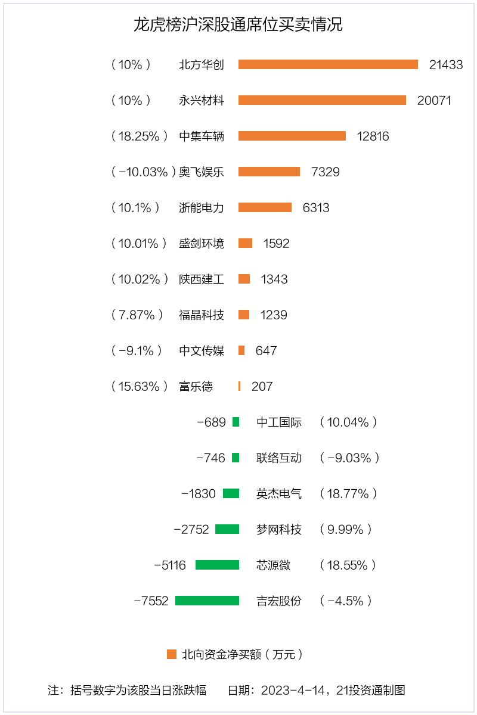Select the 英杰电气 green bar
This screenshot has width=477, height=715.
(231, 493)
